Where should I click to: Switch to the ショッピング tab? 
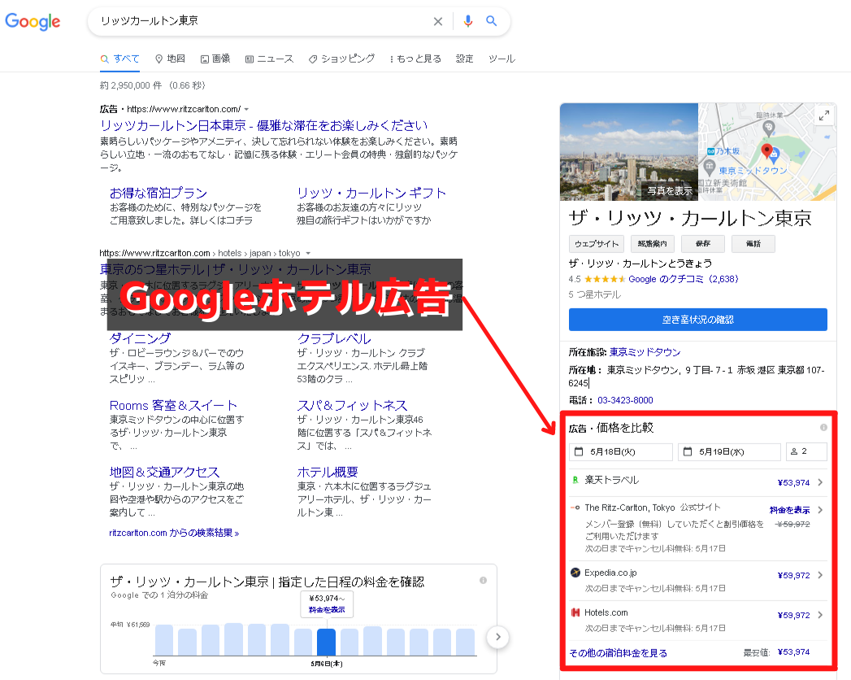[x=341, y=59]
